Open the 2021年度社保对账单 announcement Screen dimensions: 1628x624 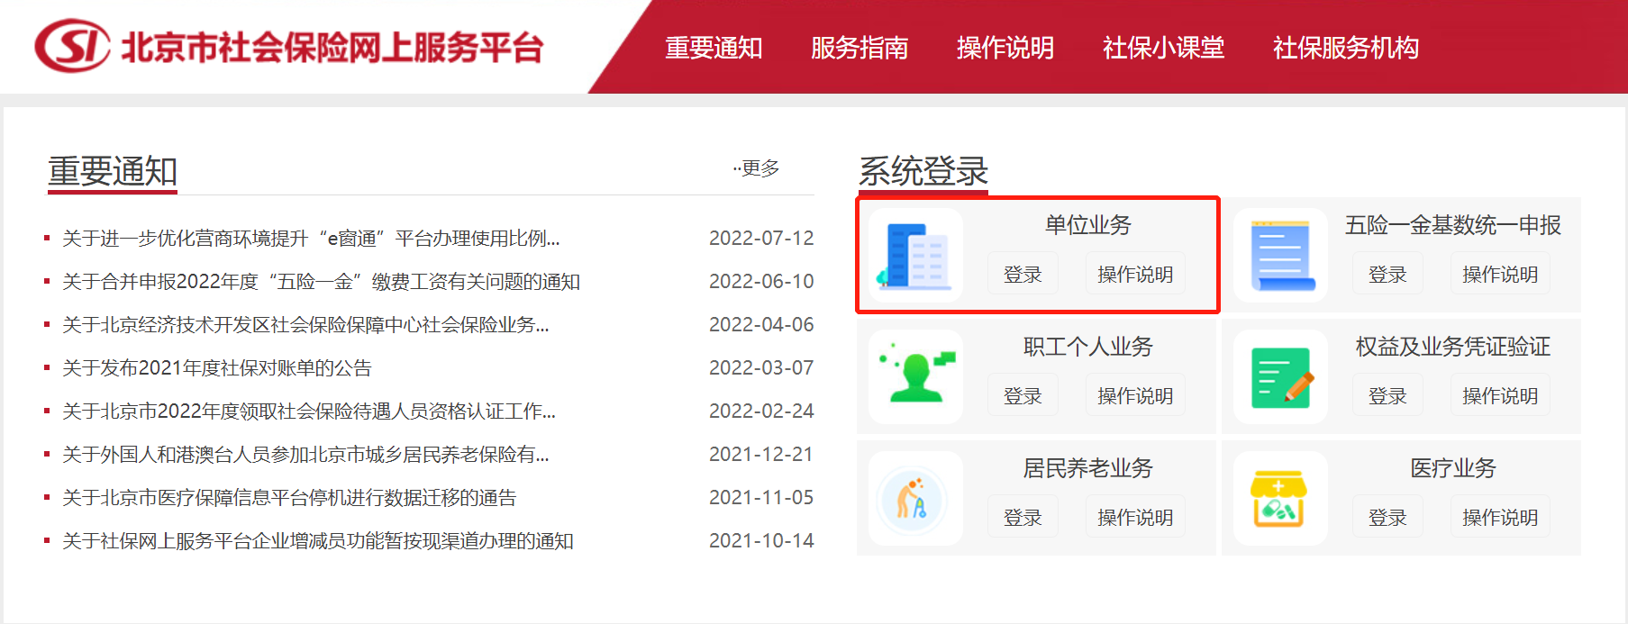click(x=217, y=368)
